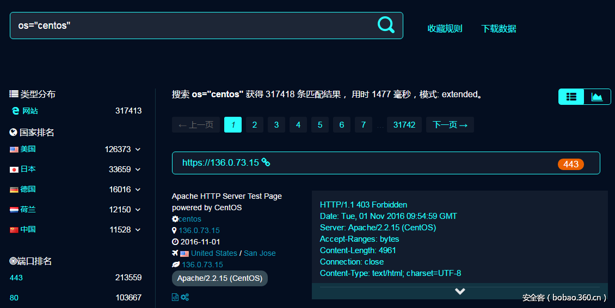Switch to list view icon

pyautogui.click(x=571, y=97)
